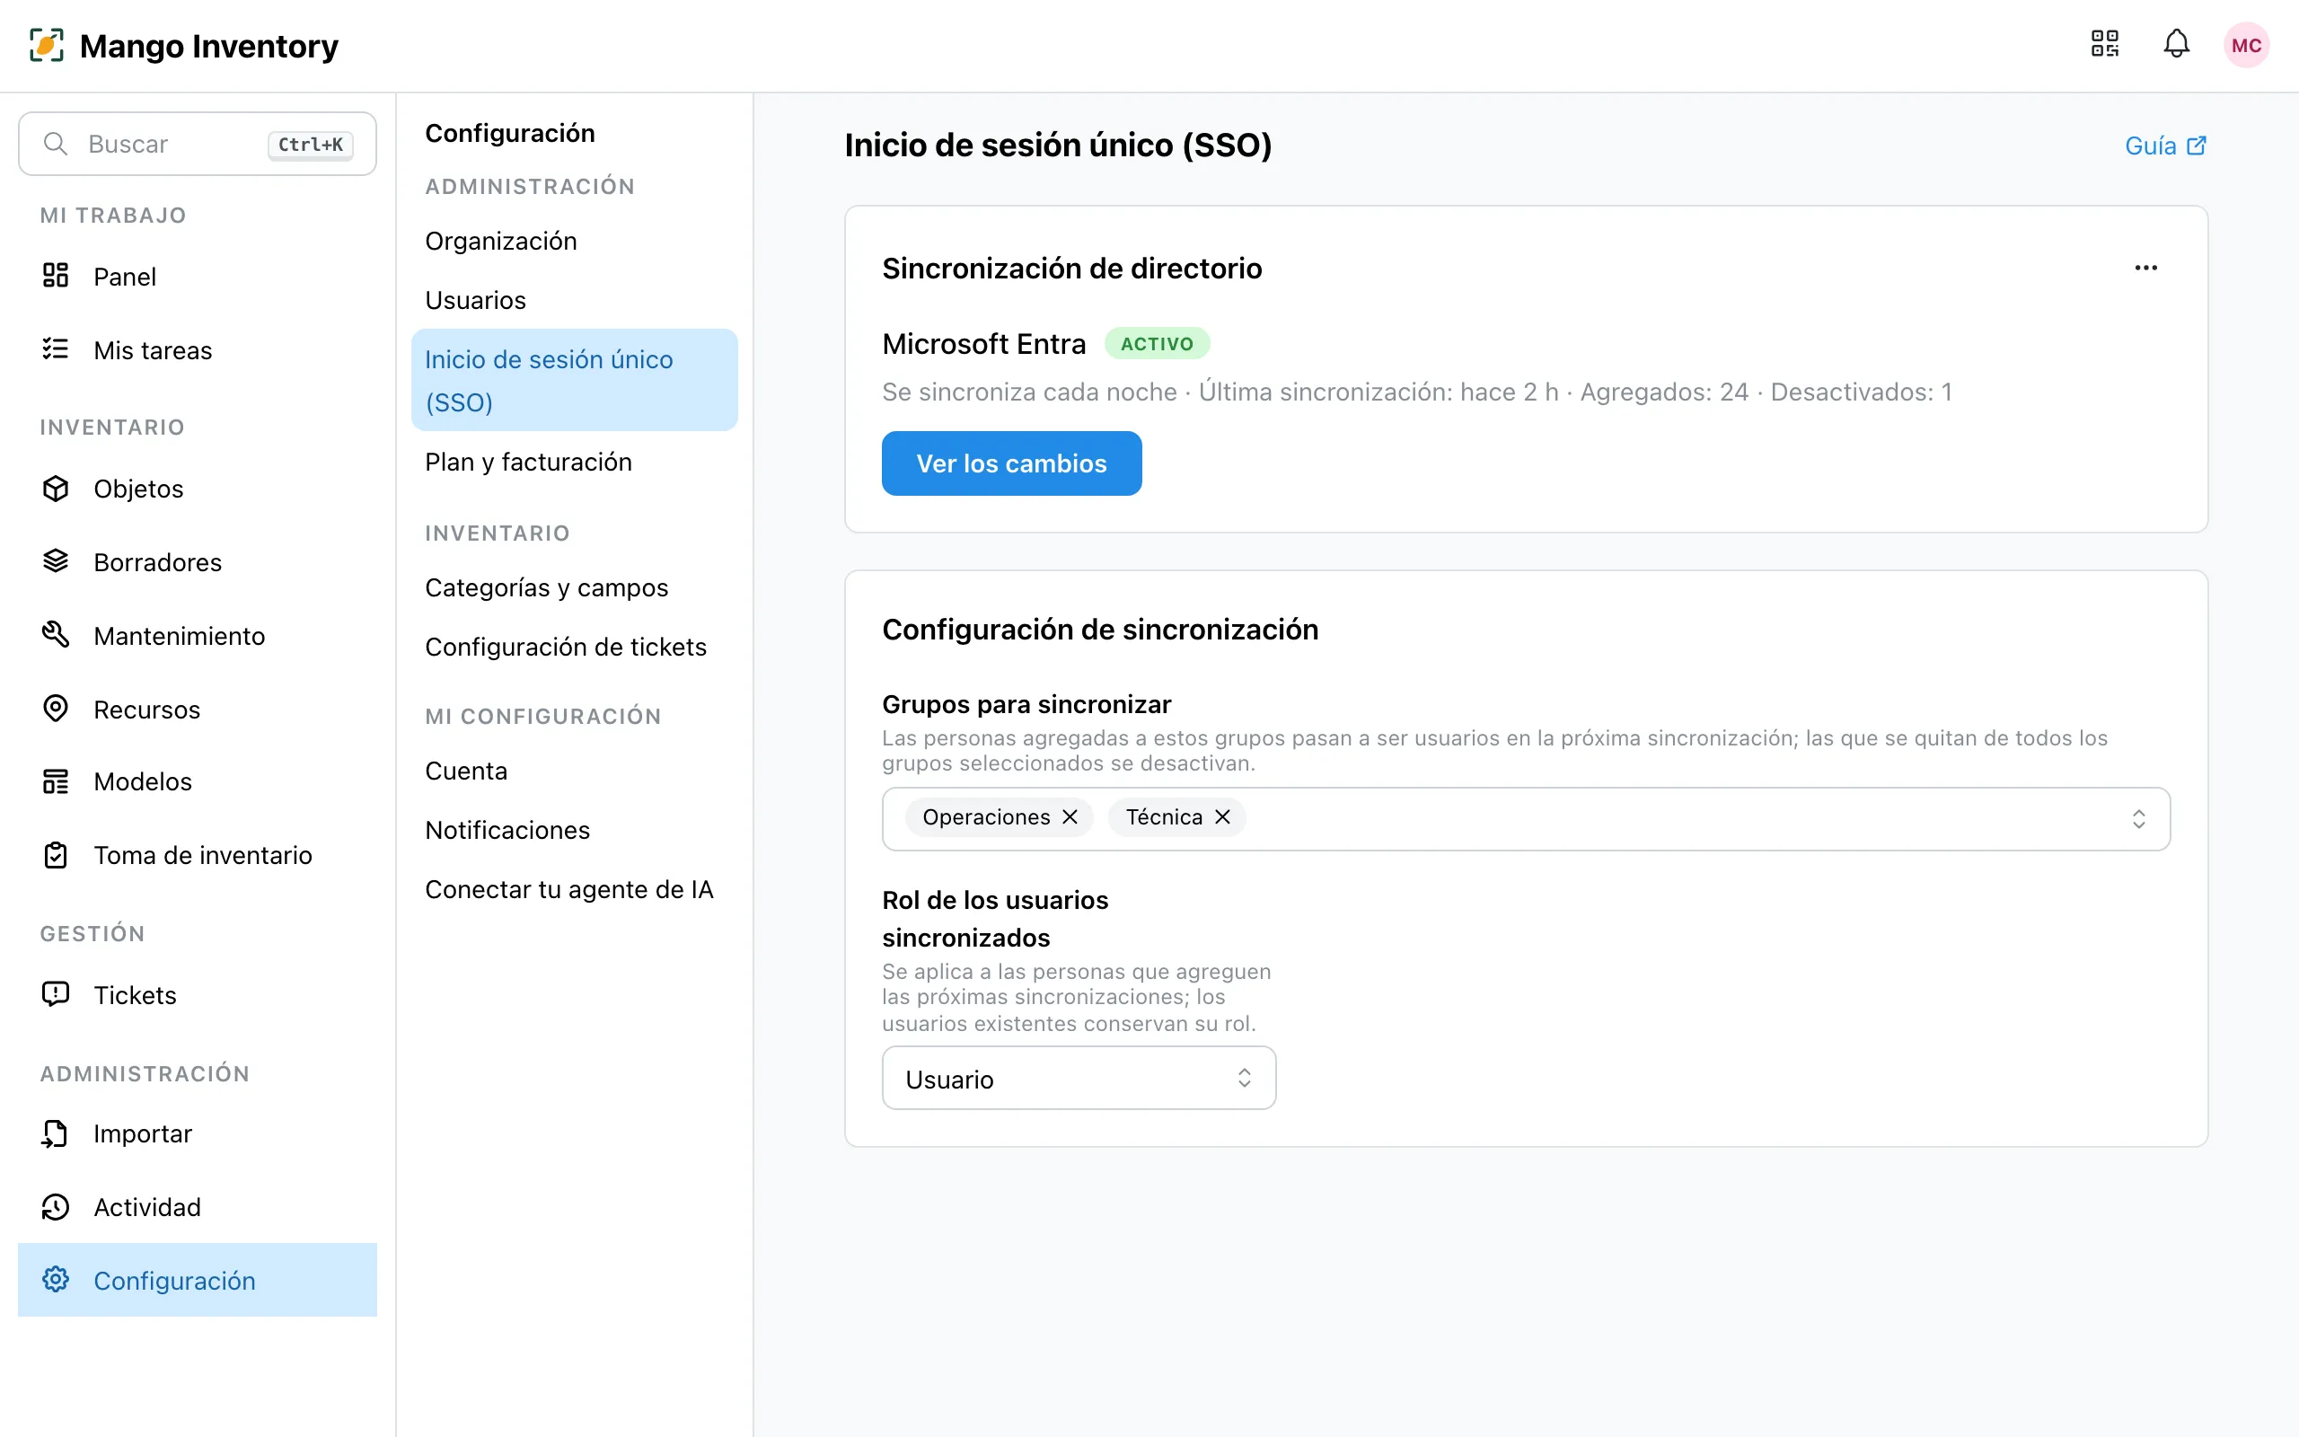
Task: Select Inicio de sesión único (SSO) item
Action: click(x=575, y=380)
